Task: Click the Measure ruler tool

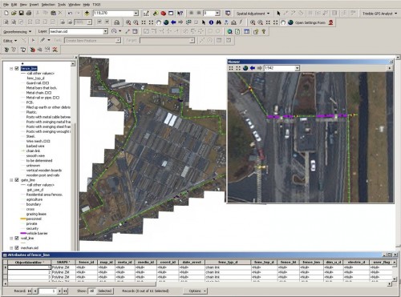Action: pos(233,22)
